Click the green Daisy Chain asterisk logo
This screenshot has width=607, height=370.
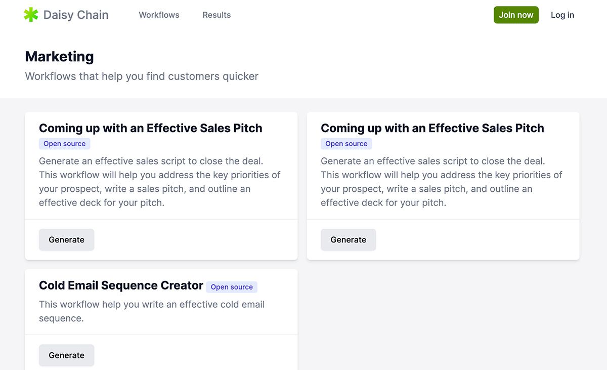tap(31, 15)
